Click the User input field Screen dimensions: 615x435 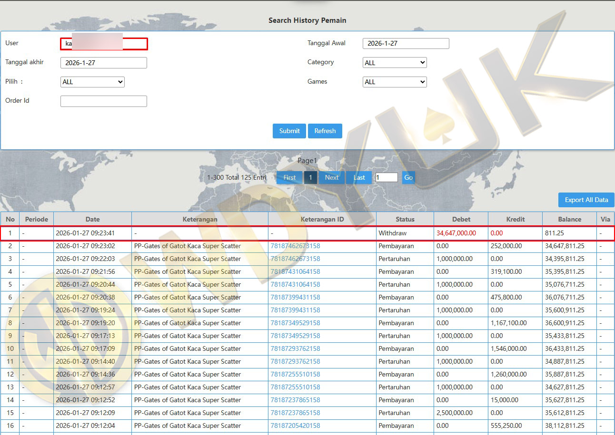[104, 44]
